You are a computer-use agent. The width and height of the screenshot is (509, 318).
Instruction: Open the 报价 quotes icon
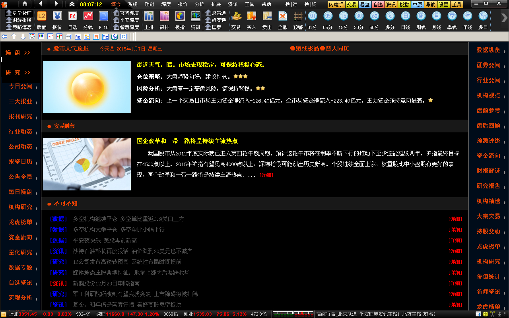pyautogui.click(x=57, y=20)
